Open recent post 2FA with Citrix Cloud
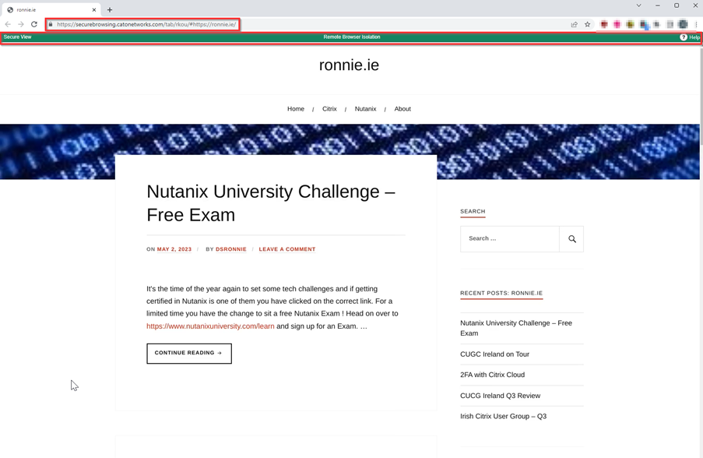The height and width of the screenshot is (458, 703). 492,375
